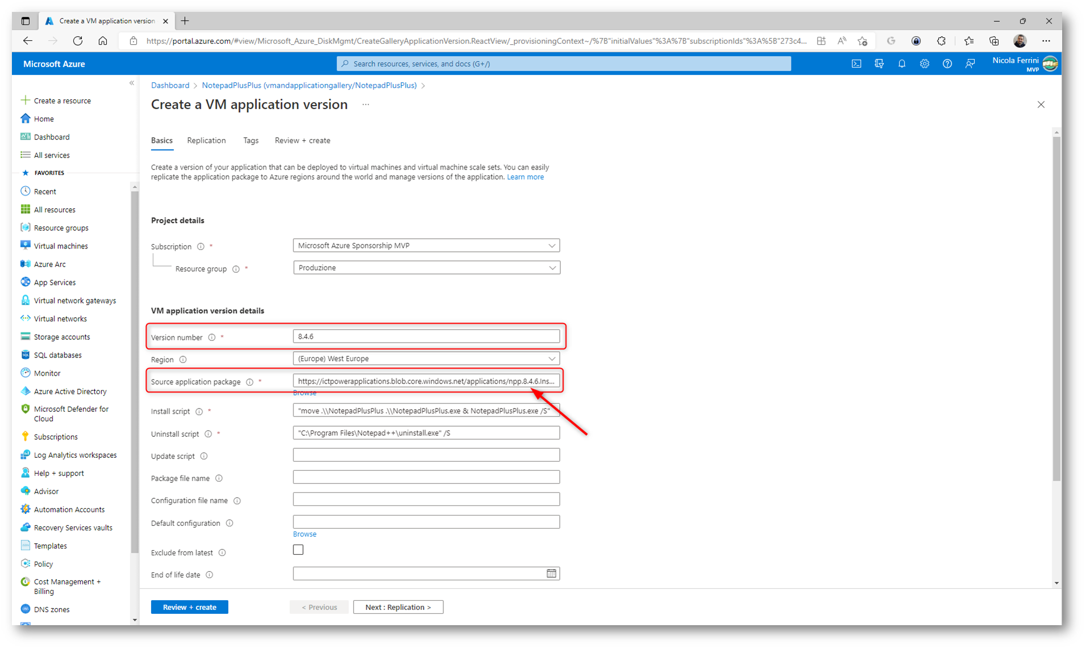The width and height of the screenshot is (1086, 649).
Task: Click the Next : Replication button
Action: [x=398, y=608]
